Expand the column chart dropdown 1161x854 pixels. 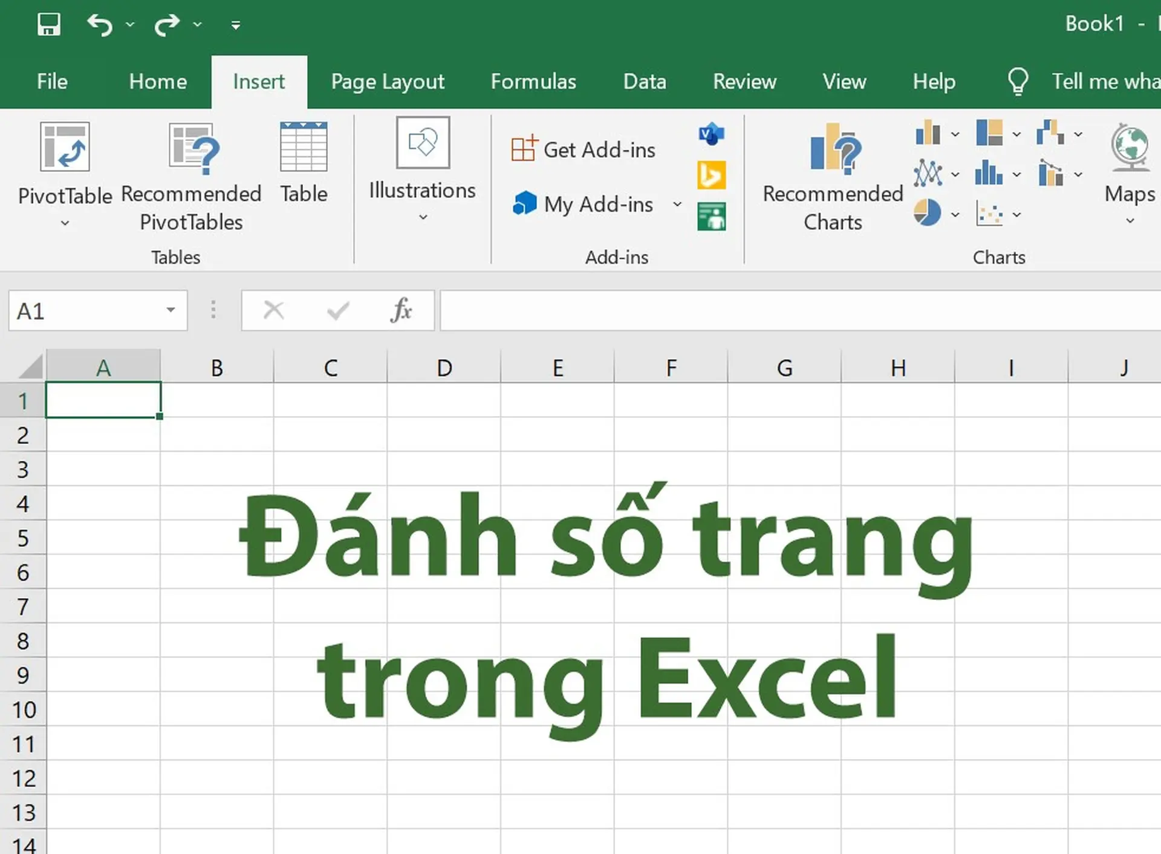(x=955, y=132)
